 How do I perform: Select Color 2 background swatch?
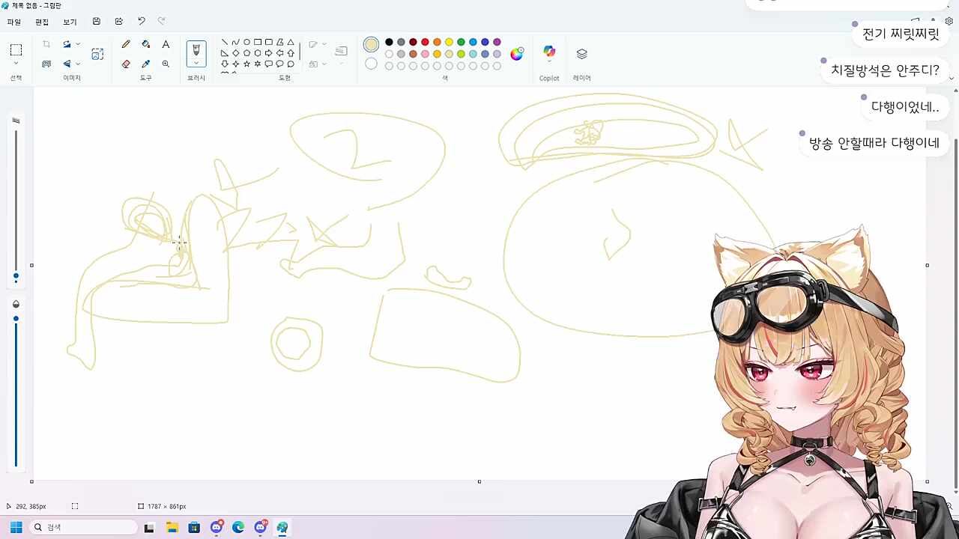(x=371, y=64)
